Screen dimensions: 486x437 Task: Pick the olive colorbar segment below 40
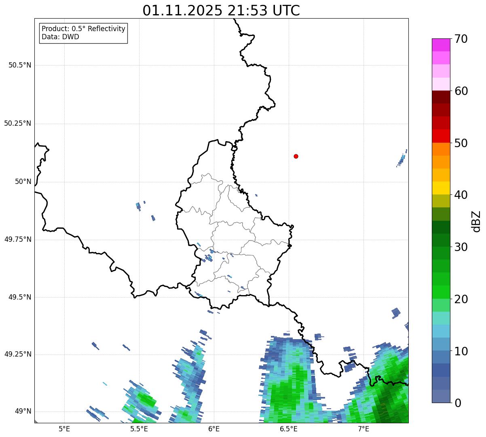441,201
